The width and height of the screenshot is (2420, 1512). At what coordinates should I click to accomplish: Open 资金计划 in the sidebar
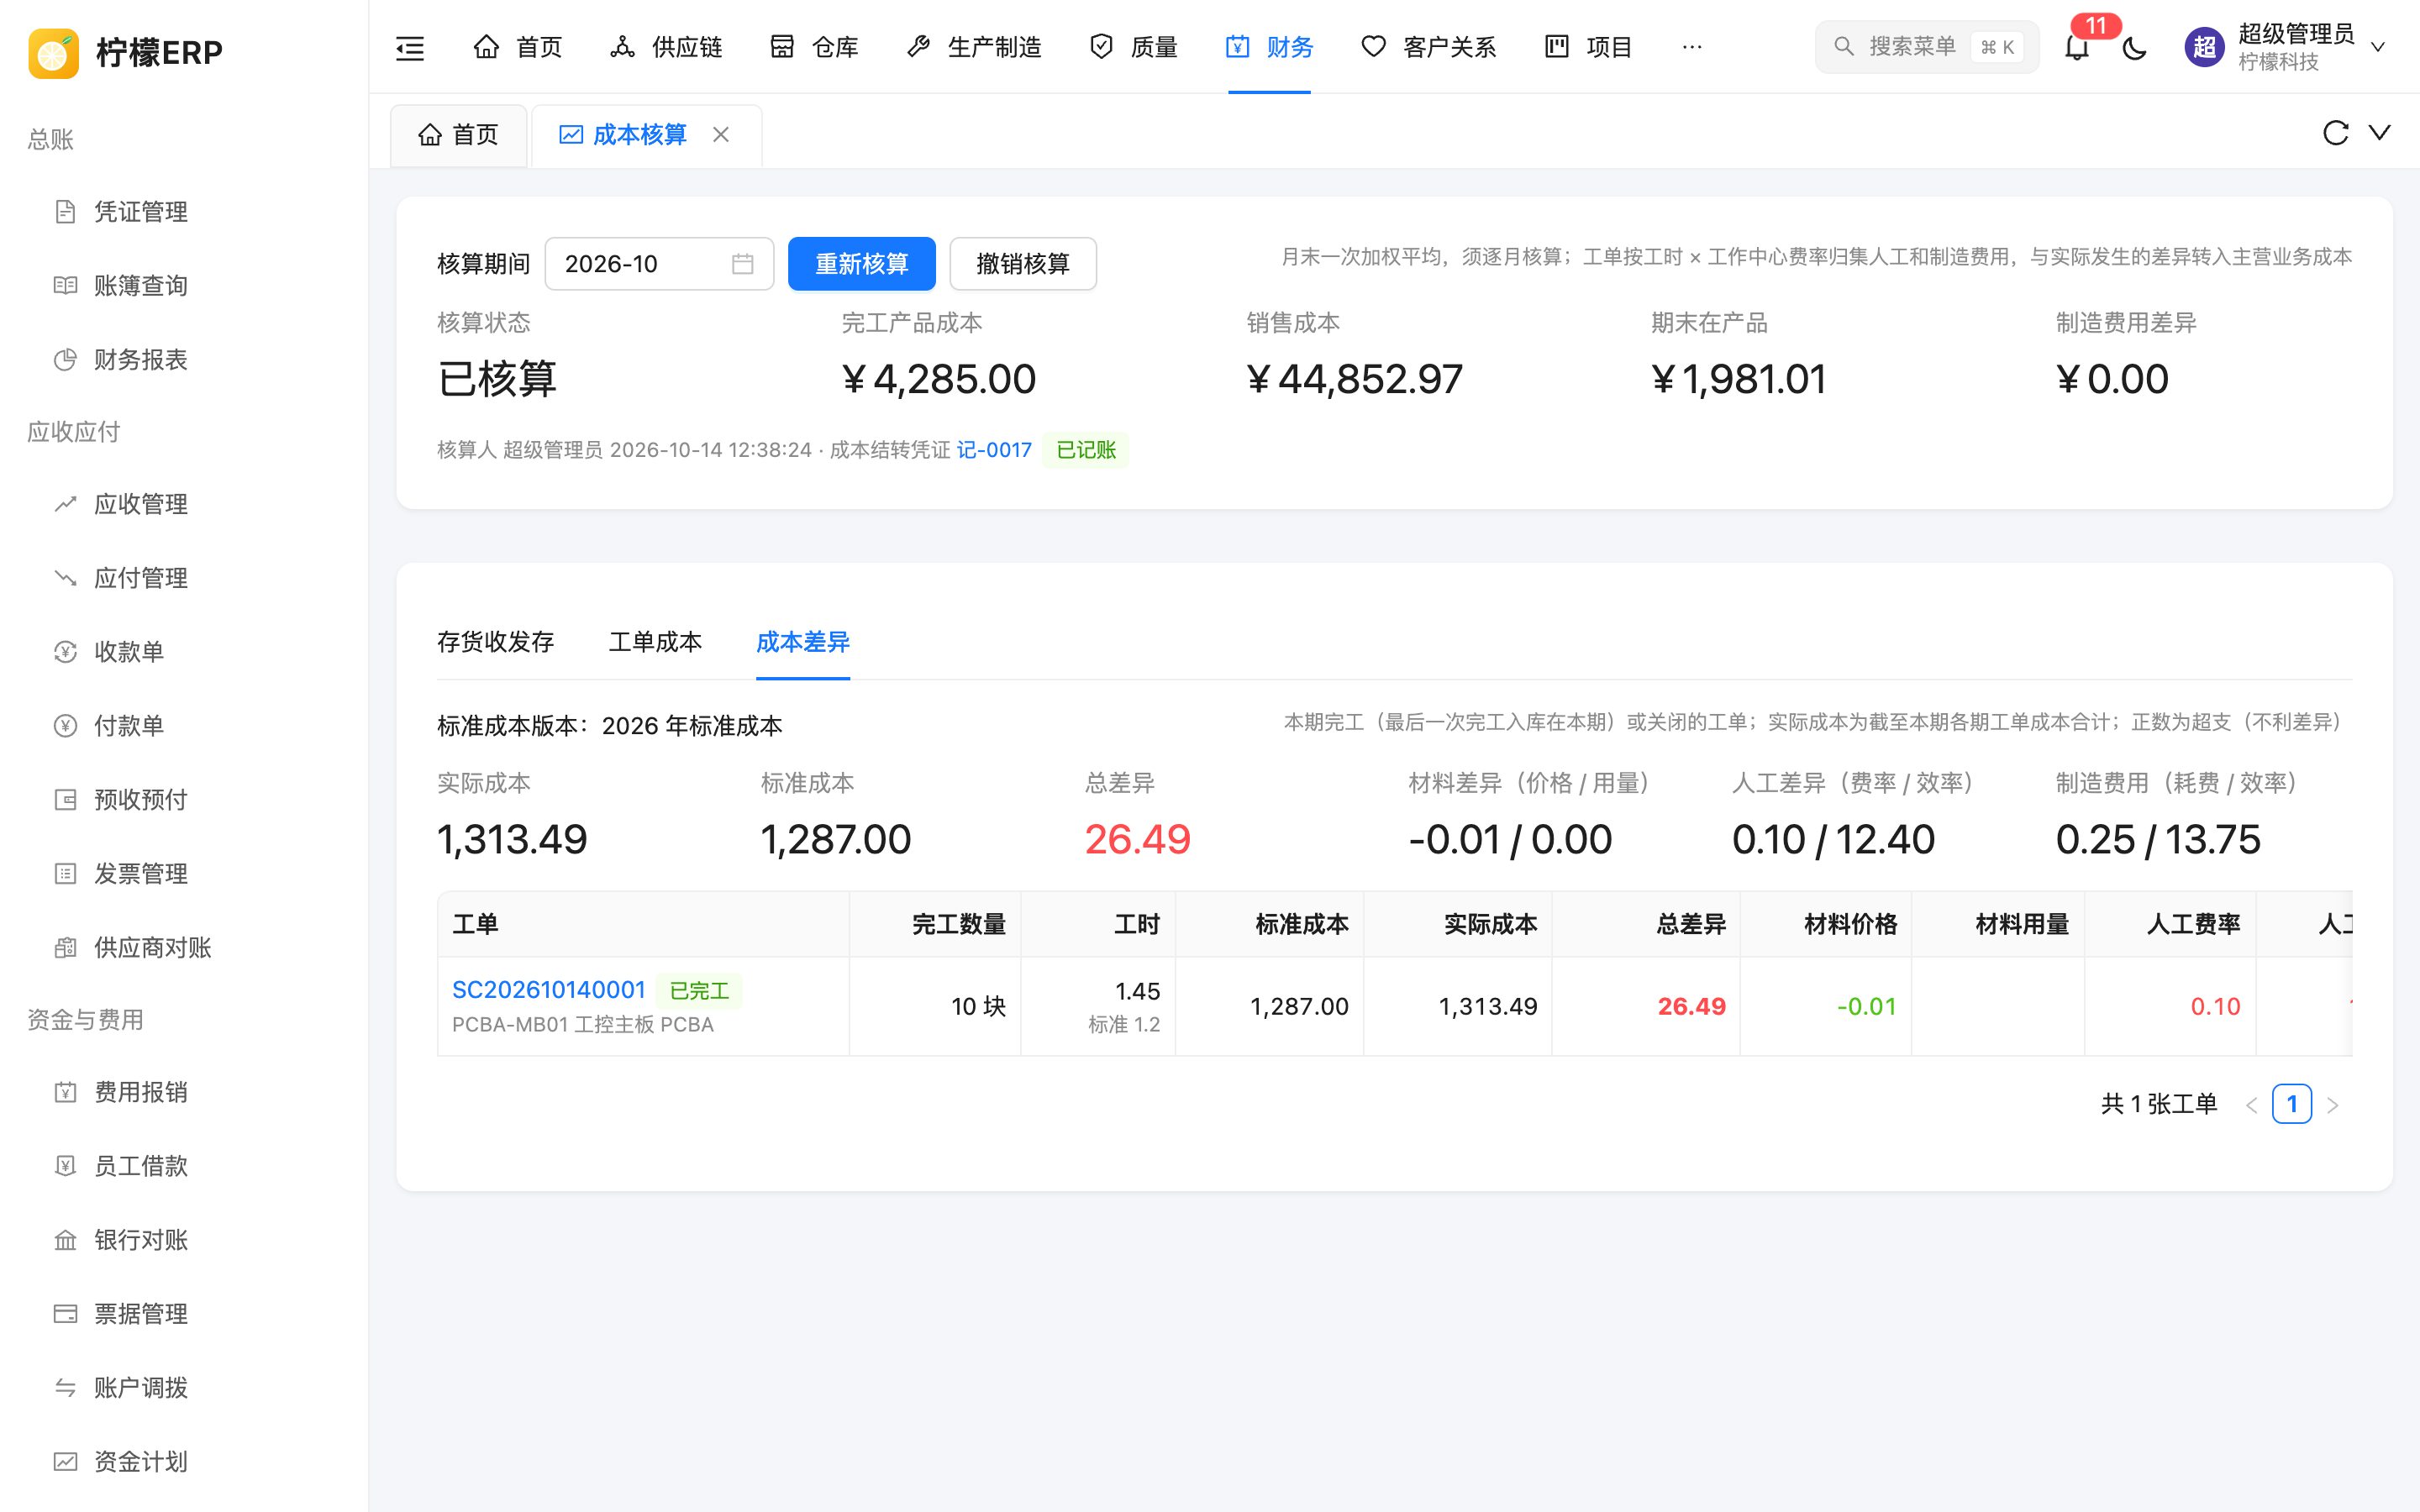(x=140, y=1462)
